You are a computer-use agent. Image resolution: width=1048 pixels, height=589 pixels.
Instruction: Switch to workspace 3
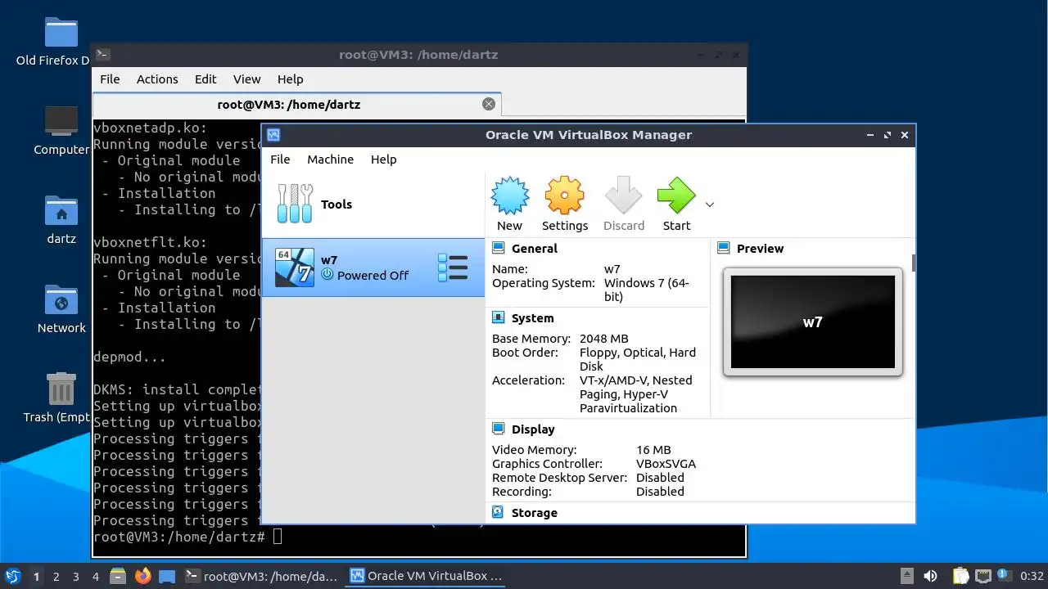tap(75, 577)
